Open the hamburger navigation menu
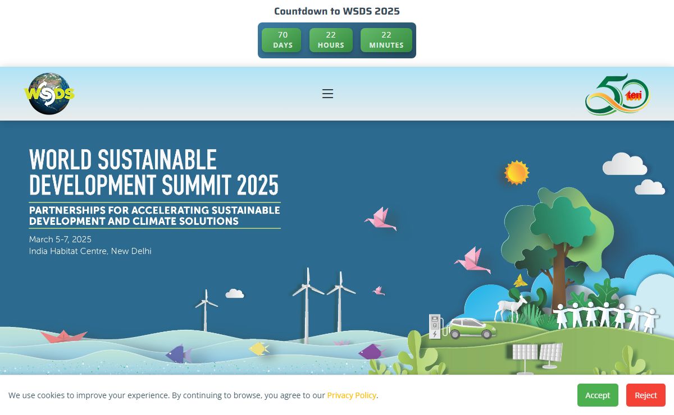Screen dimensions: 674x415 327,94
